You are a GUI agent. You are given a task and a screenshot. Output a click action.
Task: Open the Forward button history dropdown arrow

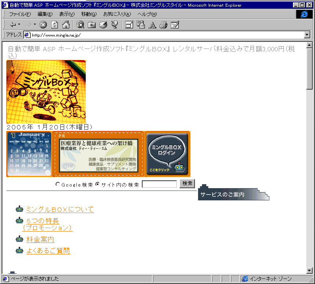tap(35, 24)
